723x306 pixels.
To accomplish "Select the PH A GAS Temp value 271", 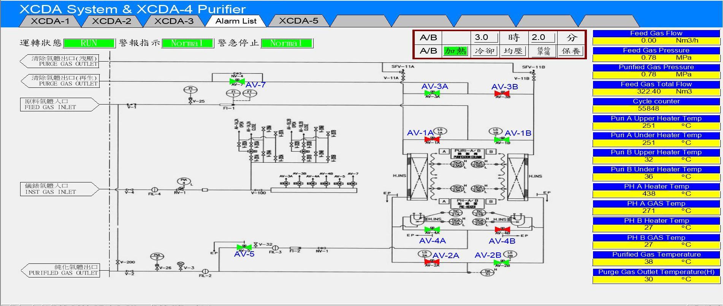I will point(656,211).
